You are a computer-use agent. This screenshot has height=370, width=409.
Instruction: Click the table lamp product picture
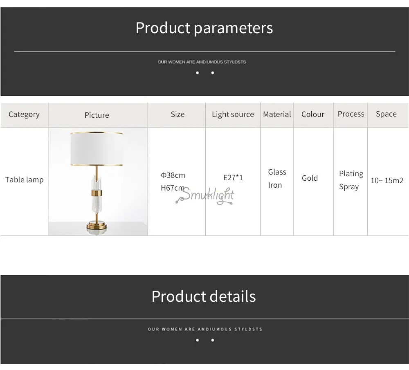coord(98,182)
